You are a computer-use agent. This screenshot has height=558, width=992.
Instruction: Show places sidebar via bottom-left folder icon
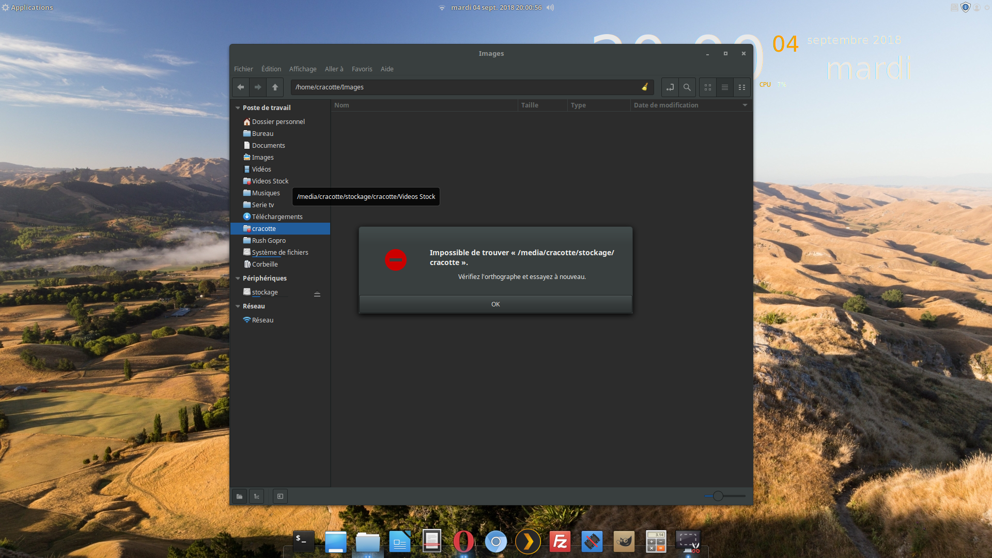tap(239, 497)
